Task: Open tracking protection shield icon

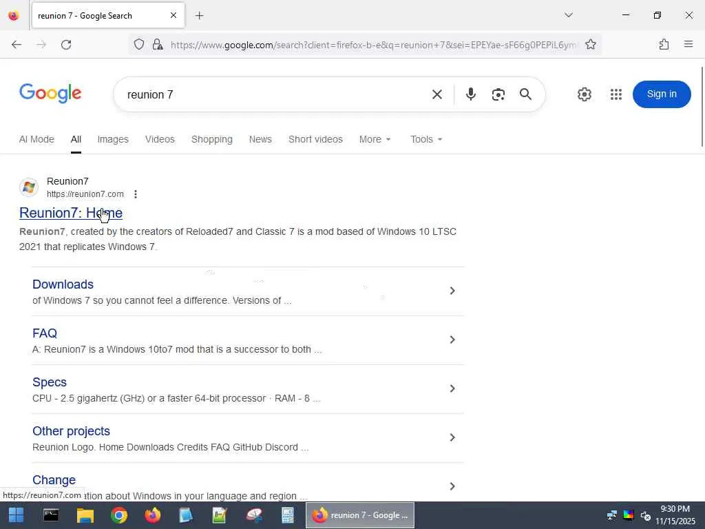Action: 139,45
